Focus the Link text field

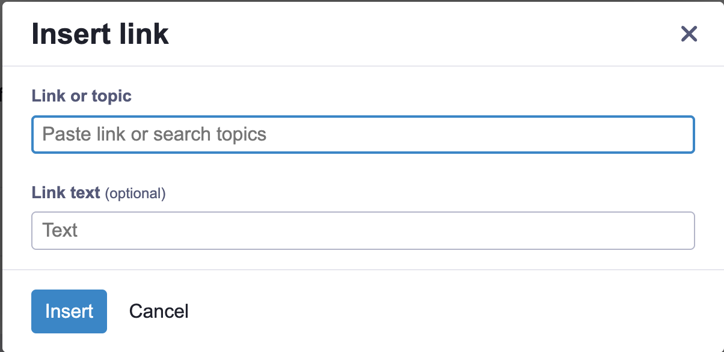[363, 231]
